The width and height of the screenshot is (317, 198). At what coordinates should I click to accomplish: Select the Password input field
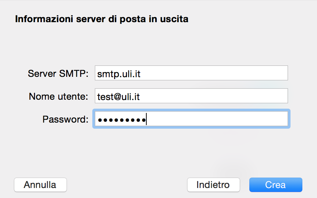(191, 119)
